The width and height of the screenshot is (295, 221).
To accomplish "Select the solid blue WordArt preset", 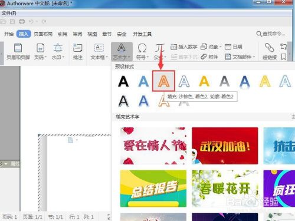I will [x=143, y=81].
